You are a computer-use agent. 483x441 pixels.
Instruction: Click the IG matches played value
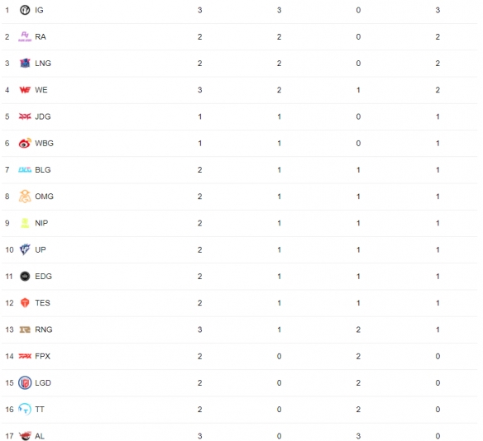(200, 10)
